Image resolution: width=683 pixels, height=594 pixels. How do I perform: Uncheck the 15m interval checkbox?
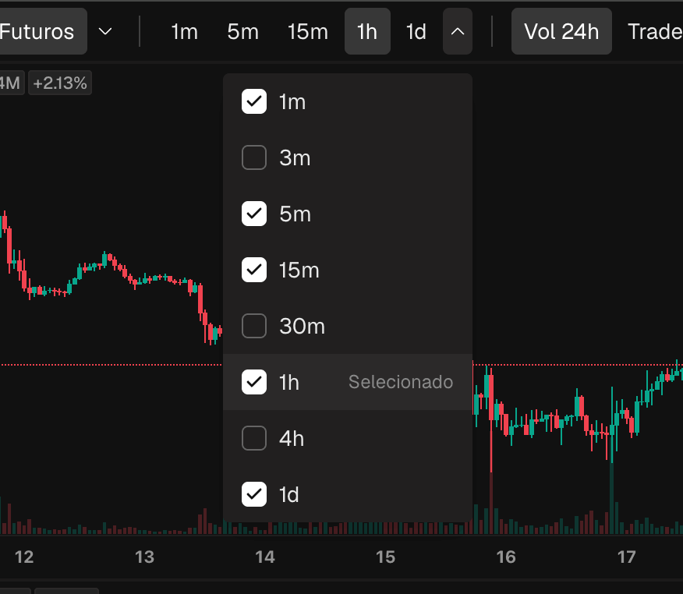[254, 270]
